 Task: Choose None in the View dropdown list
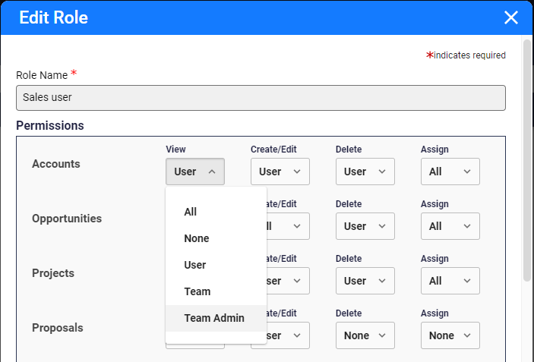tap(197, 238)
